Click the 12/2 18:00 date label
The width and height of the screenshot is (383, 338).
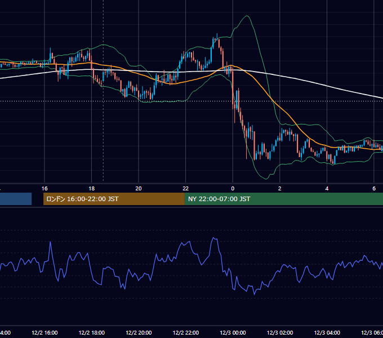click(92, 332)
